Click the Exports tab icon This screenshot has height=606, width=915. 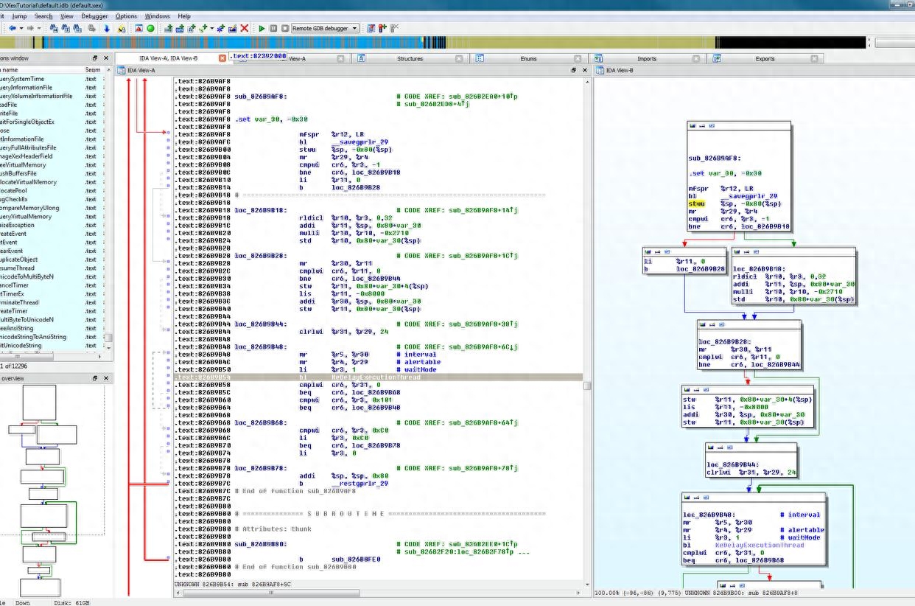[716, 58]
